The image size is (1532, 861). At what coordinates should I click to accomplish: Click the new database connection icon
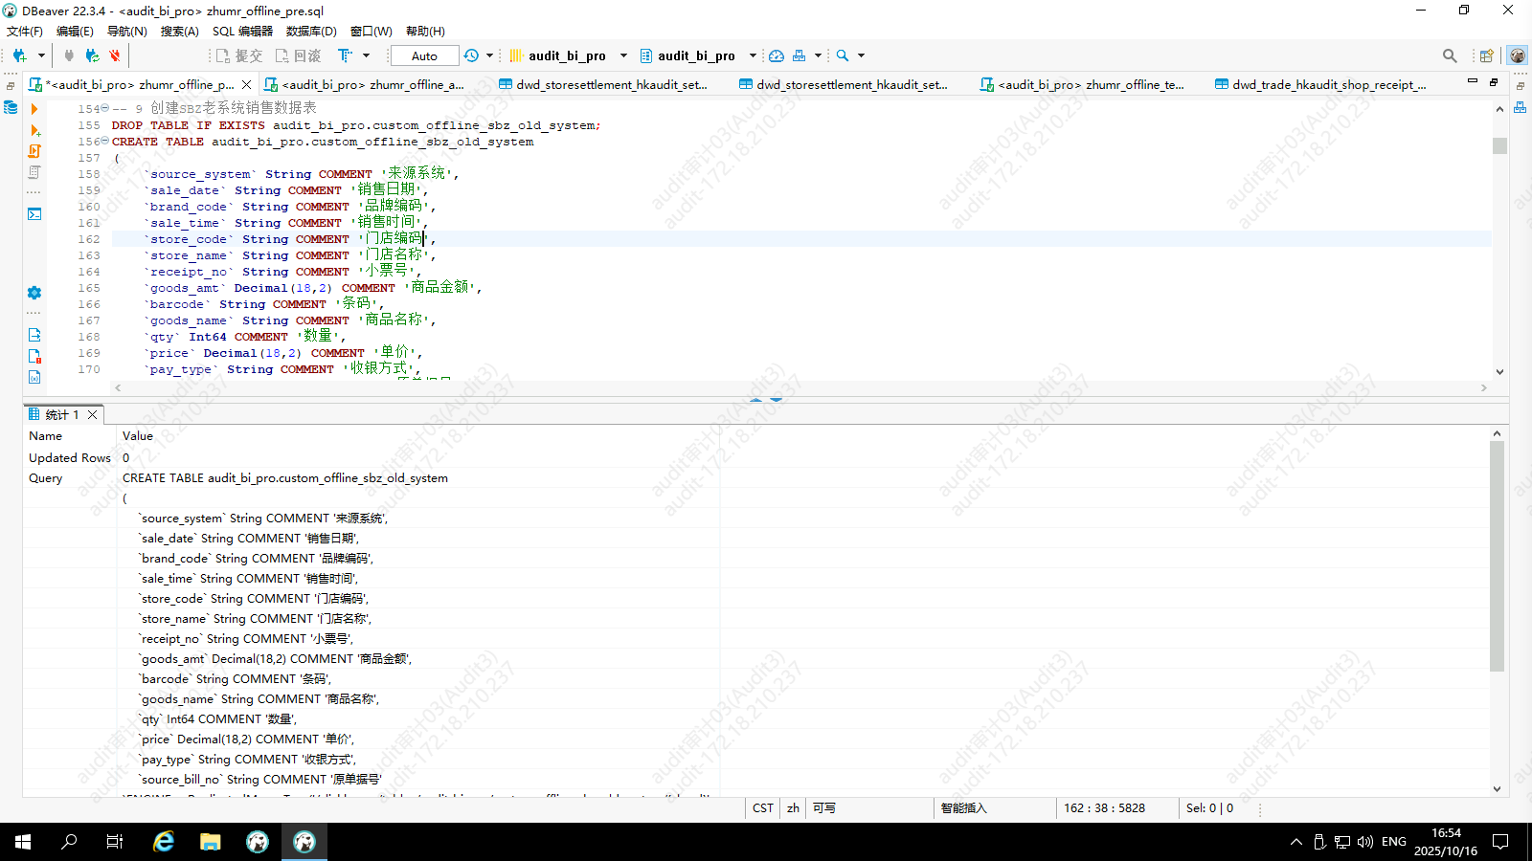coord(19,55)
